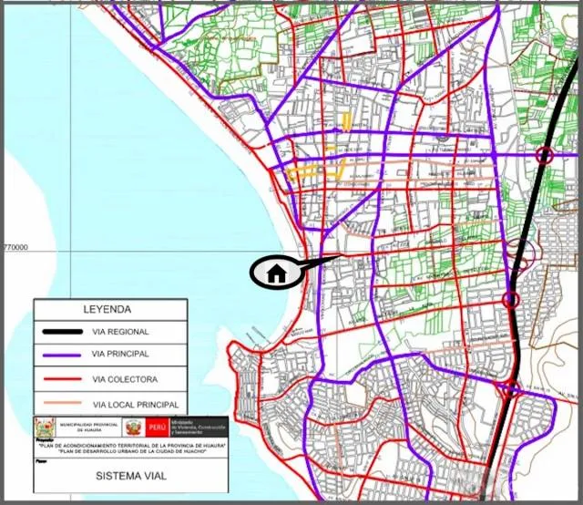
Task: Click the VIA REGIONAL label
Action: coord(120,332)
